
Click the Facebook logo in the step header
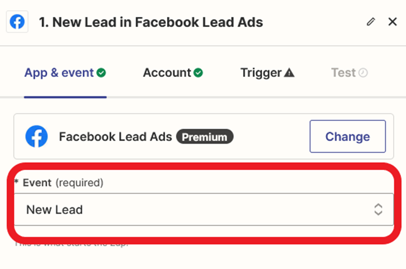[x=17, y=22]
